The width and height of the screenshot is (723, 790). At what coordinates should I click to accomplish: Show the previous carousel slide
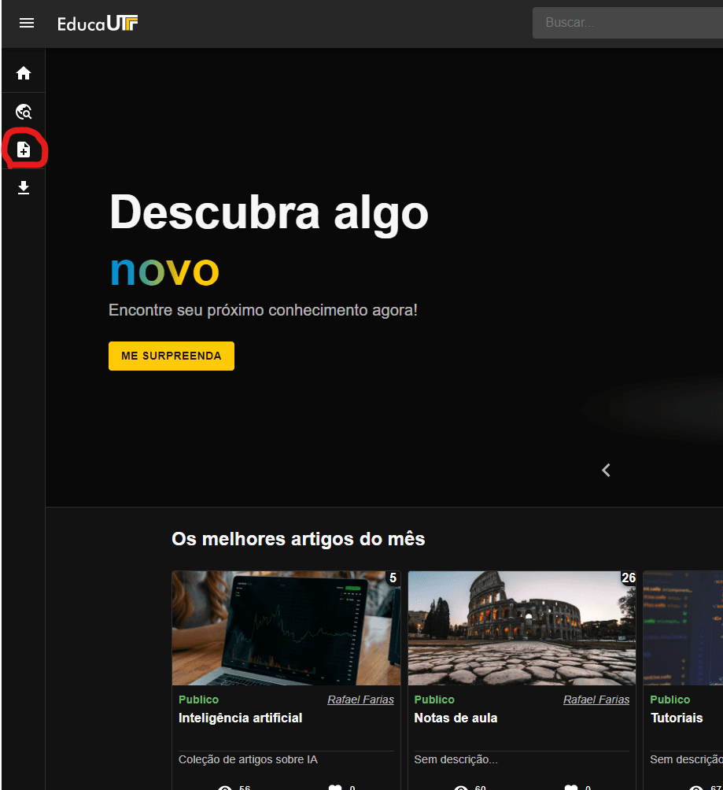pyautogui.click(x=606, y=470)
